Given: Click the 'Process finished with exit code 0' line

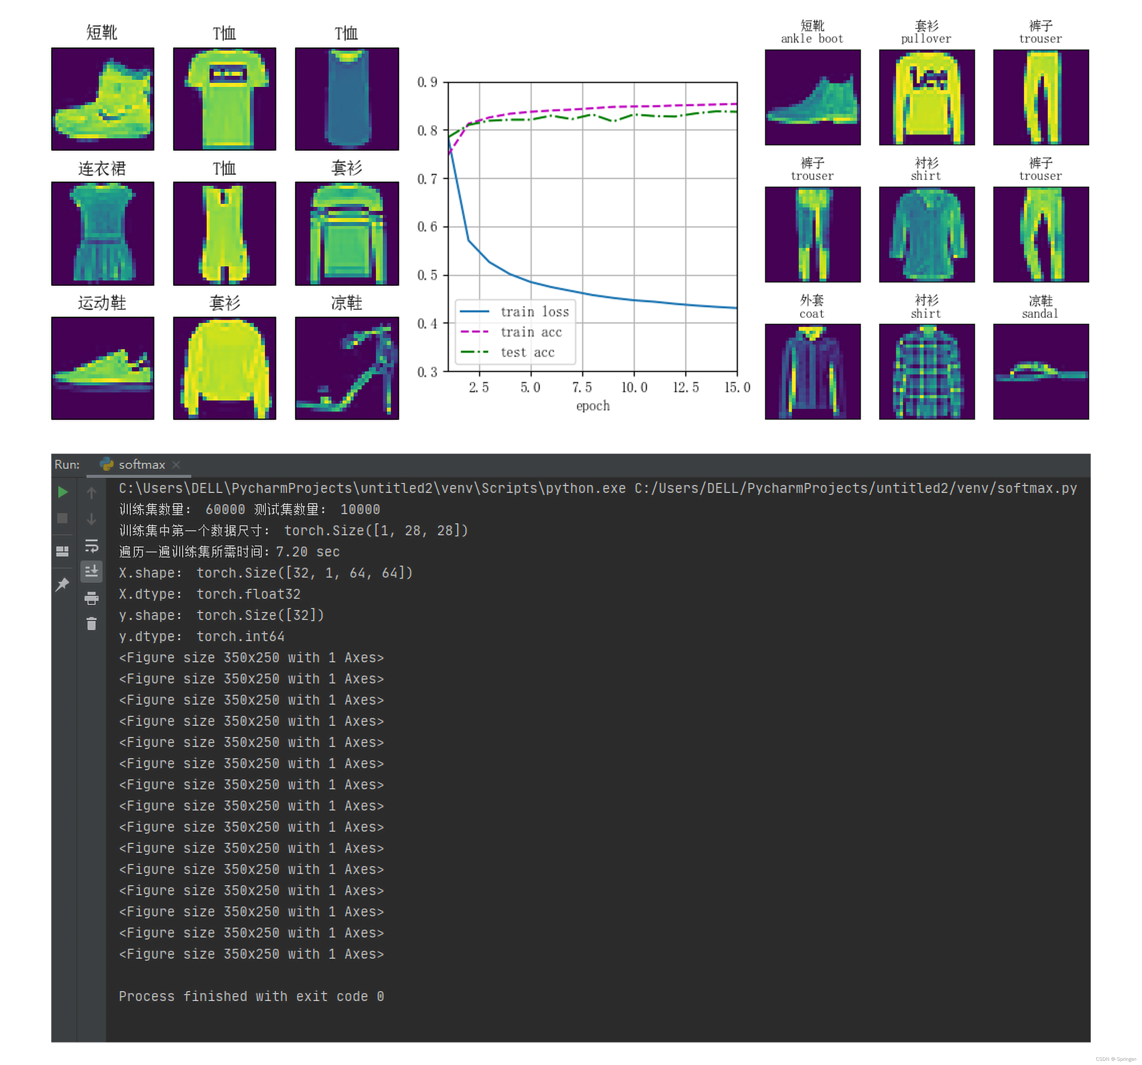Looking at the screenshot, I should [x=251, y=996].
